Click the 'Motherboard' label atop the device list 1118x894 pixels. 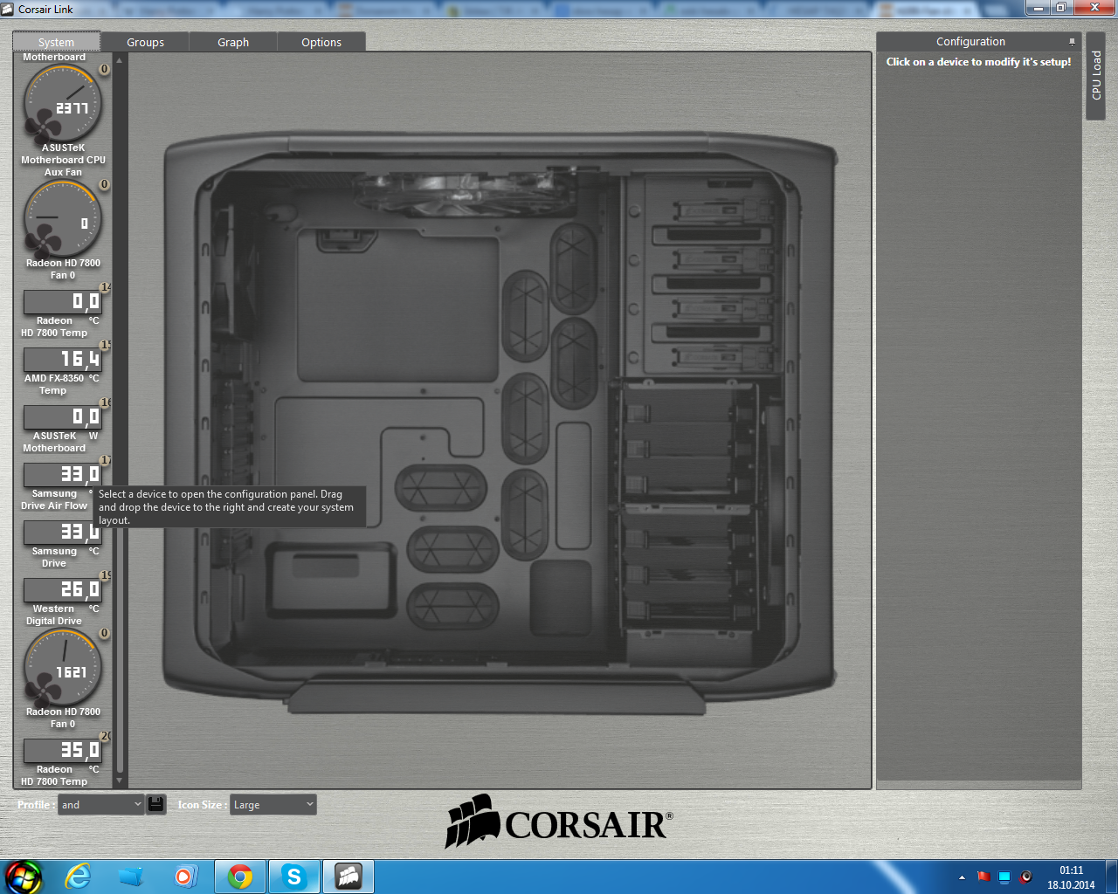tap(54, 58)
